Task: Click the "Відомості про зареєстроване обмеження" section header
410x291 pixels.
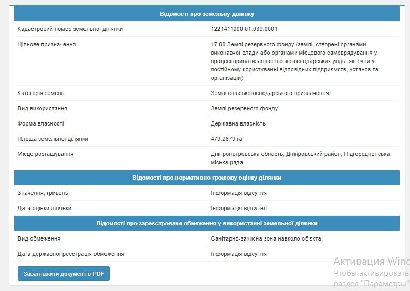Action: pyautogui.click(x=207, y=223)
